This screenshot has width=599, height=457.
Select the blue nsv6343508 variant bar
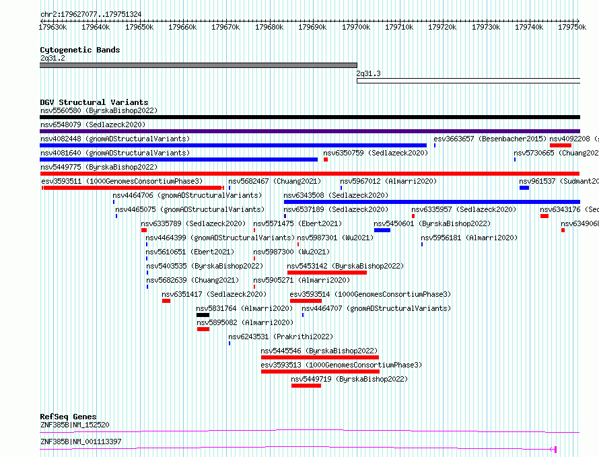coord(432,202)
